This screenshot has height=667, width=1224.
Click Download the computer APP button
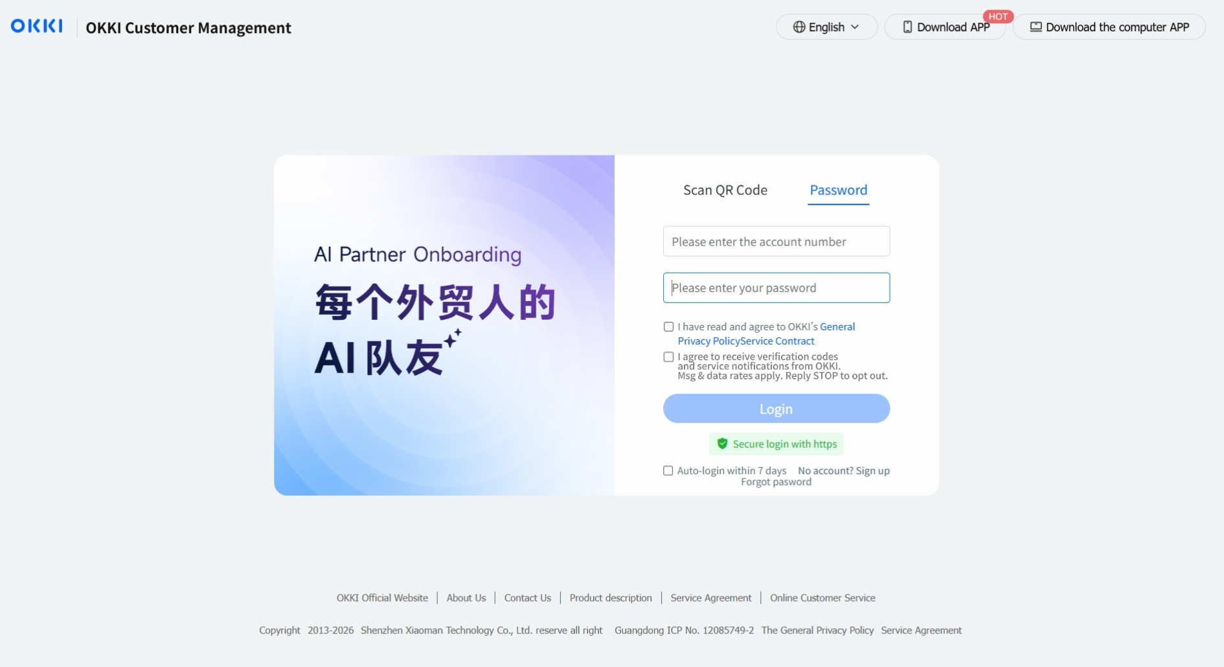[1109, 27]
